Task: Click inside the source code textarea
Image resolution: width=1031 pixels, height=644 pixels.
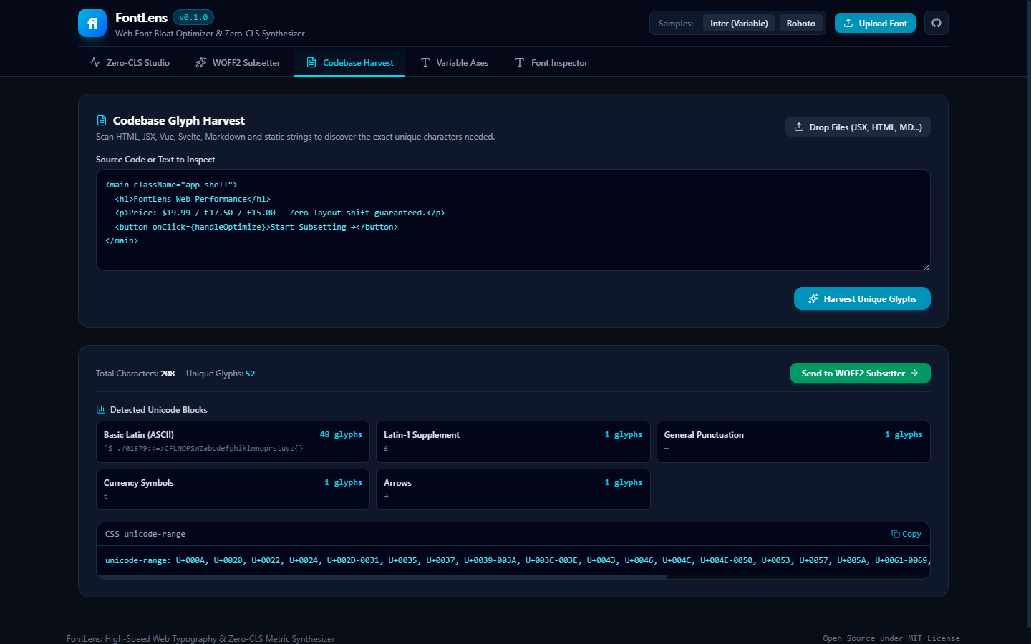Action: (x=513, y=220)
